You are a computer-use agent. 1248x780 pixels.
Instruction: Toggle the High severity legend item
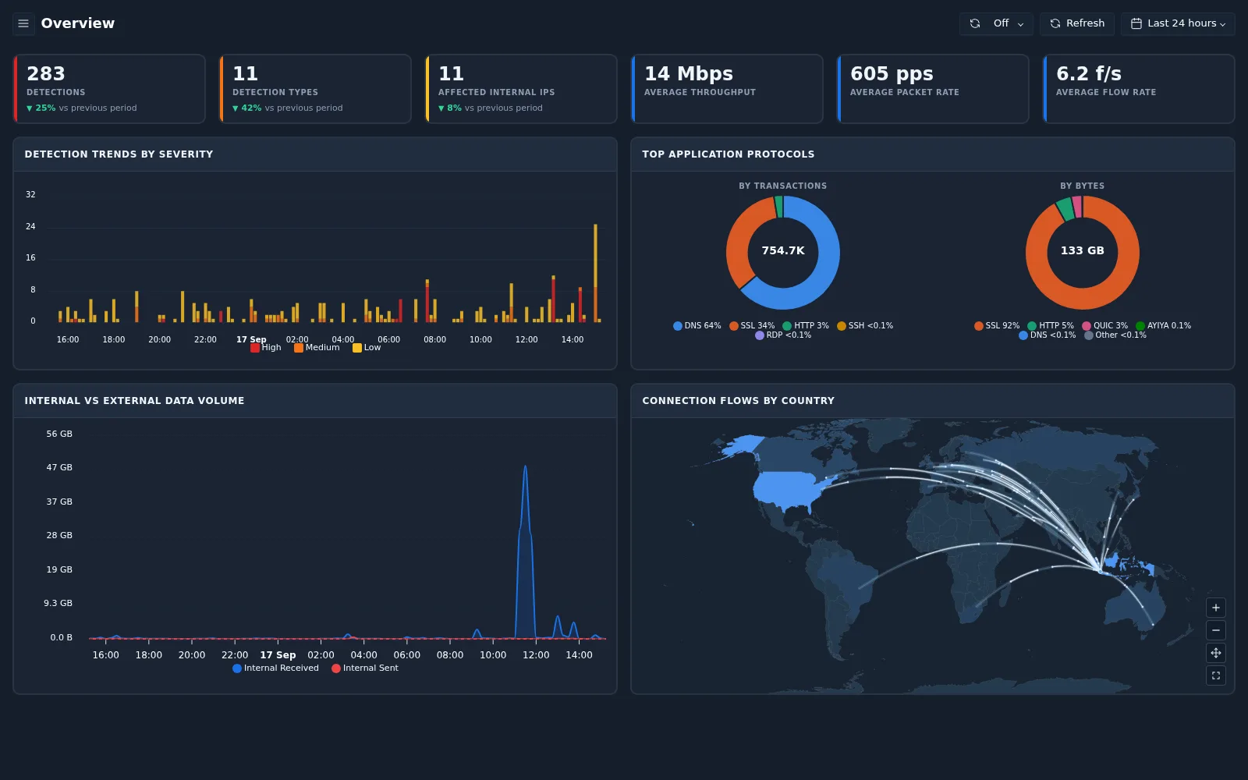[266, 348]
